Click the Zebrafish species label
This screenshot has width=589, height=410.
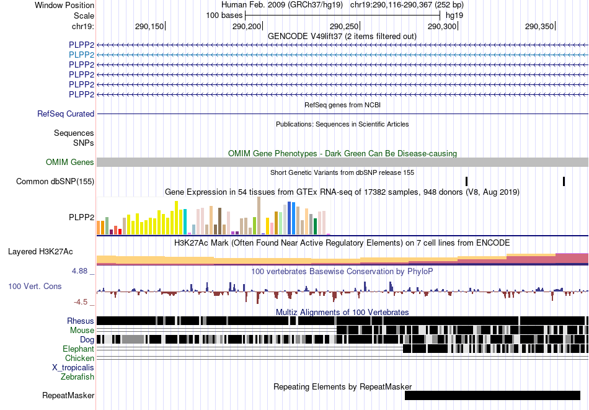click(77, 377)
